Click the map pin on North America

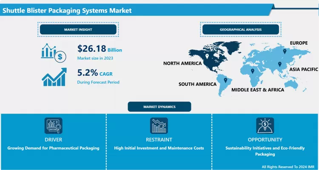click(207, 56)
